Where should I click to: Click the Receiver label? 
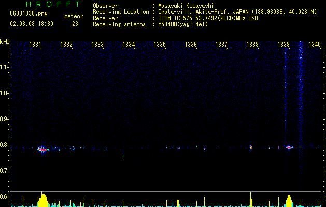tap(105, 18)
